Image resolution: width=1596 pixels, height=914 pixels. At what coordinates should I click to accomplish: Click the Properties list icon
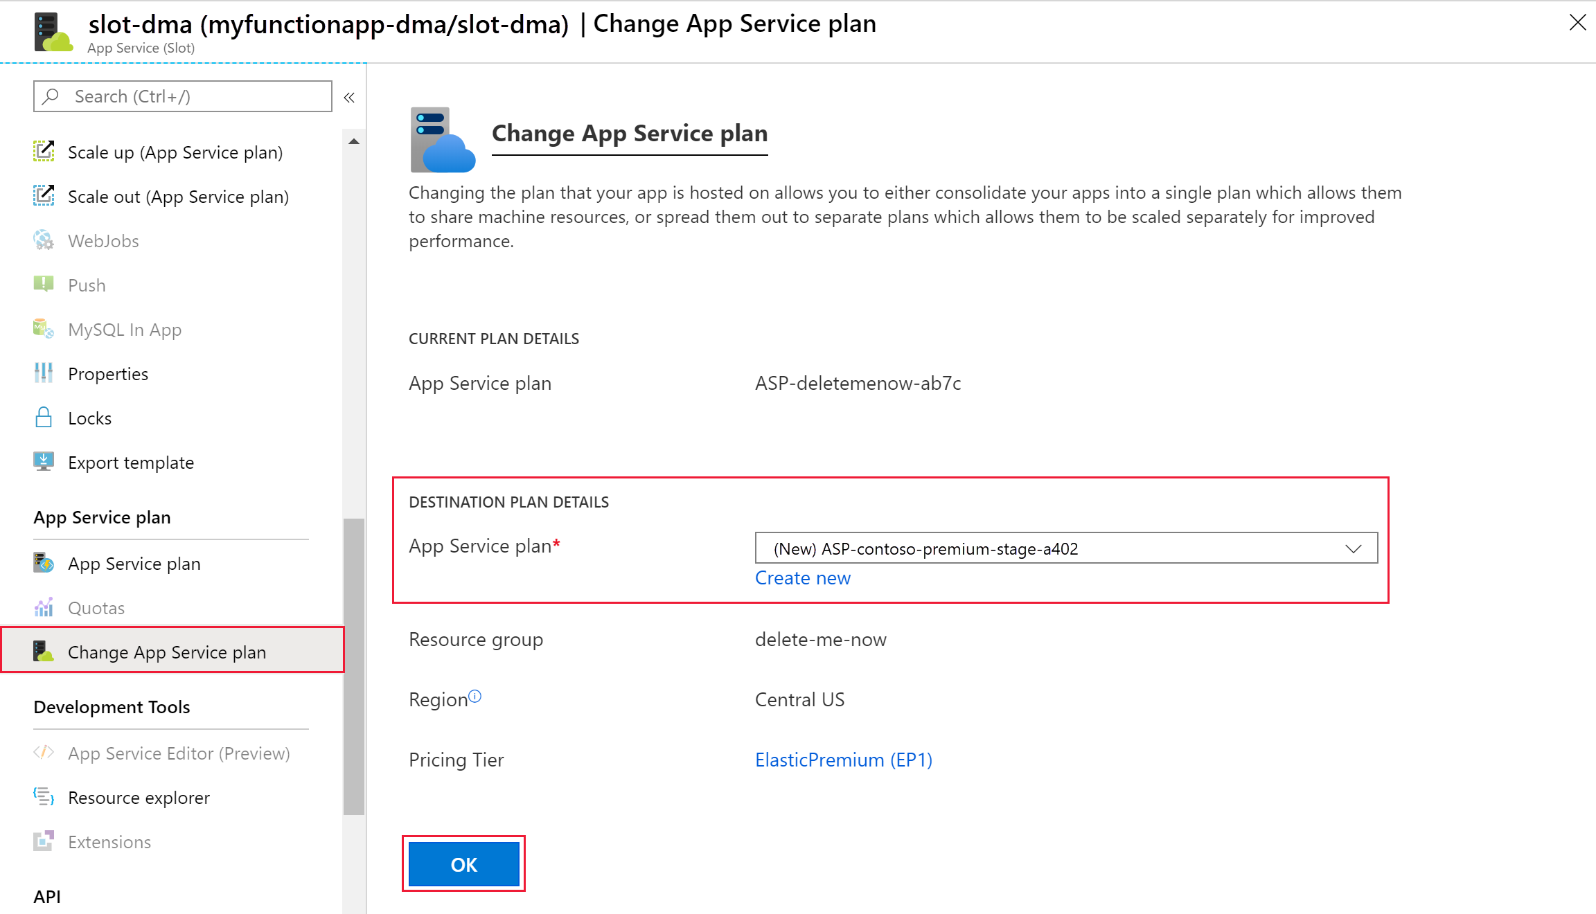[x=43, y=373]
